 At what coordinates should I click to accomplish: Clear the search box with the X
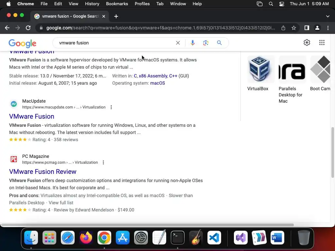178,43
